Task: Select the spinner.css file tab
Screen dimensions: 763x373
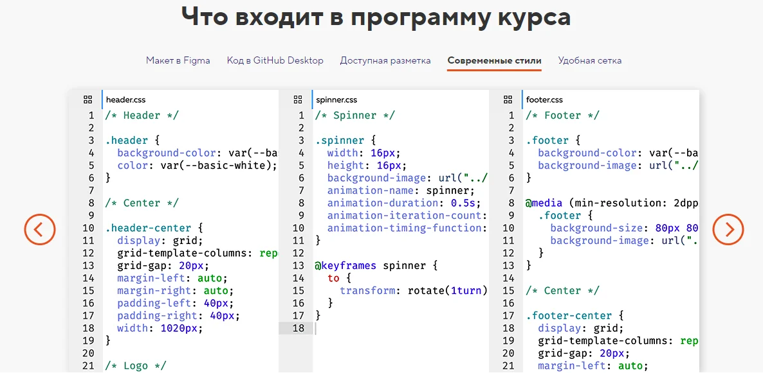Action: click(336, 100)
